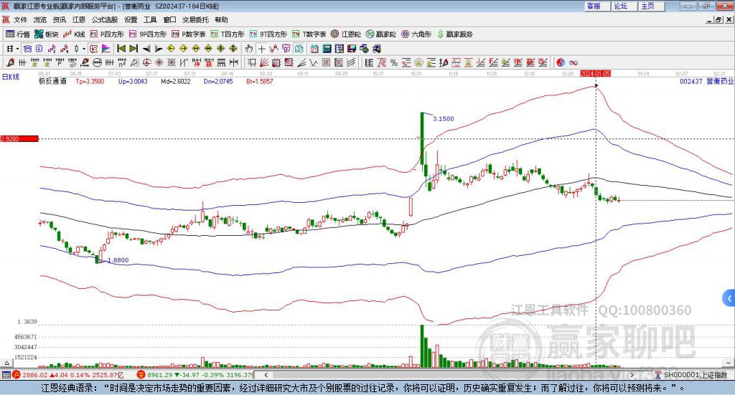The image size is (735, 395).
Task: Click the red pencil drawing tool
Action: click(10, 62)
